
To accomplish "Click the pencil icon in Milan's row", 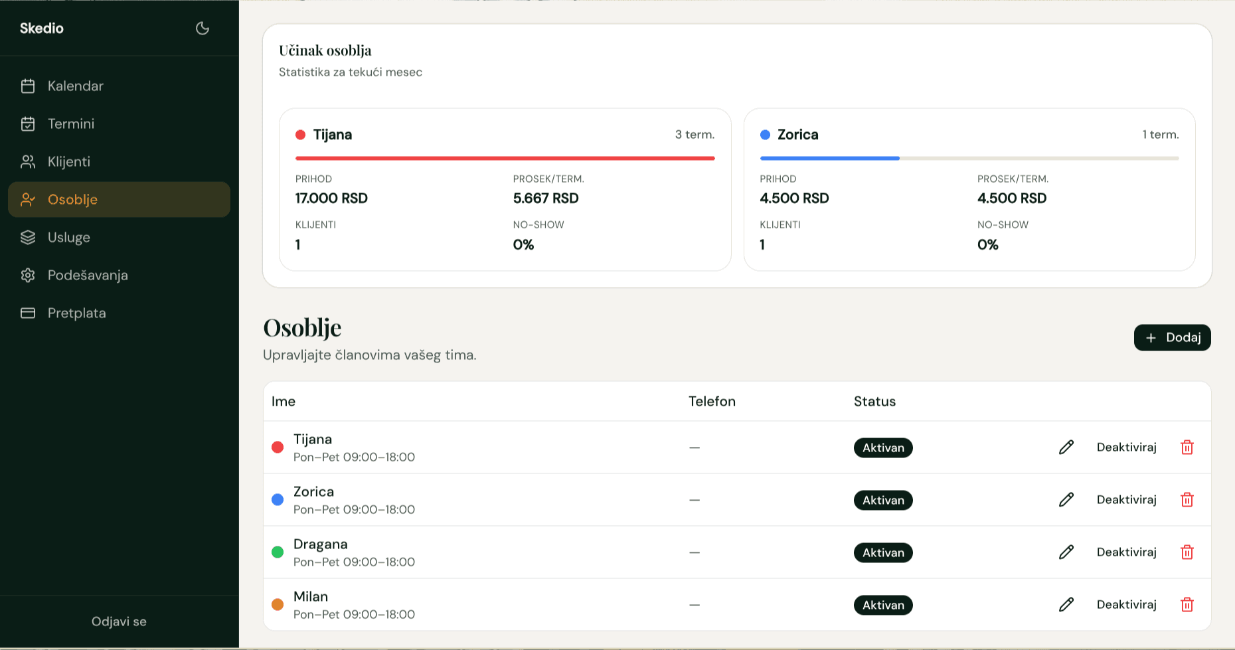I will (1066, 605).
